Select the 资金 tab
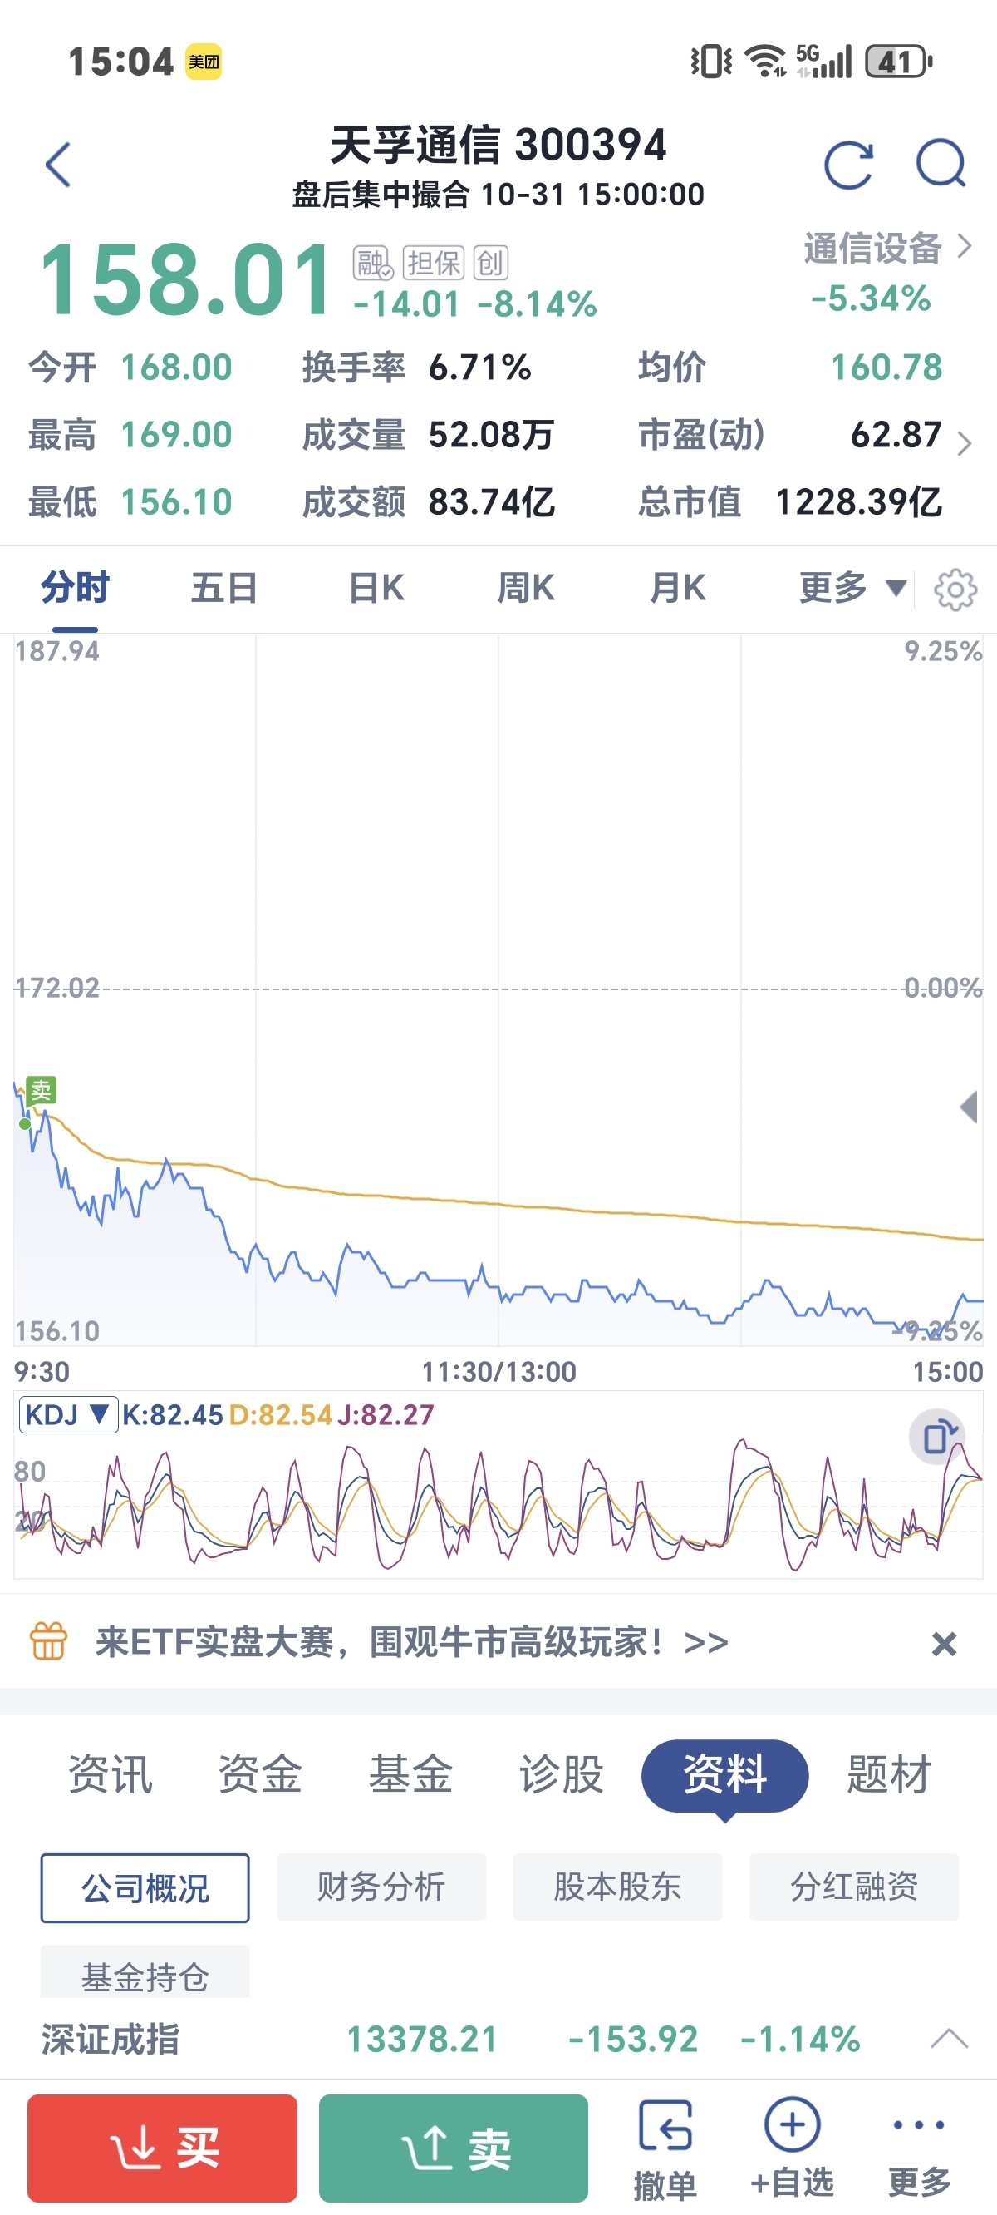The height and width of the screenshot is (2215, 997). click(x=259, y=1775)
